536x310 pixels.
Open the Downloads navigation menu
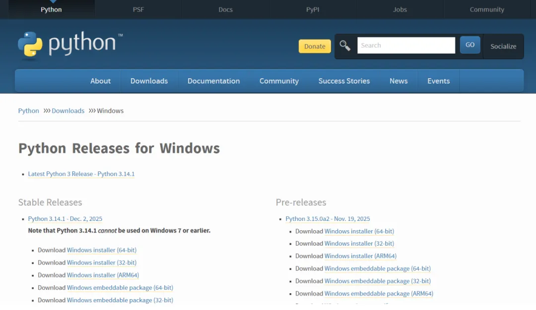coord(149,81)
